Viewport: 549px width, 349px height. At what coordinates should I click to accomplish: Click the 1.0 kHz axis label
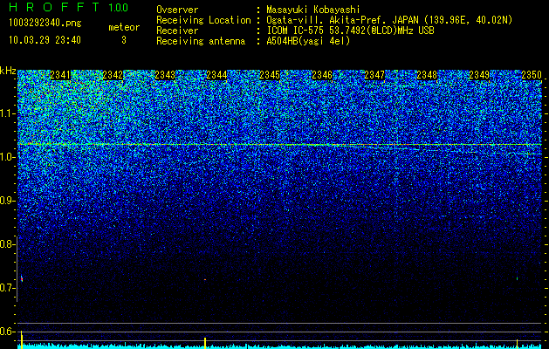pos(8,158)
